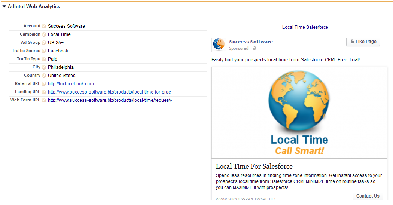Viewport: 393px width, 205px height.
Task: Open help icon next to City
Action: coord(44,67)
